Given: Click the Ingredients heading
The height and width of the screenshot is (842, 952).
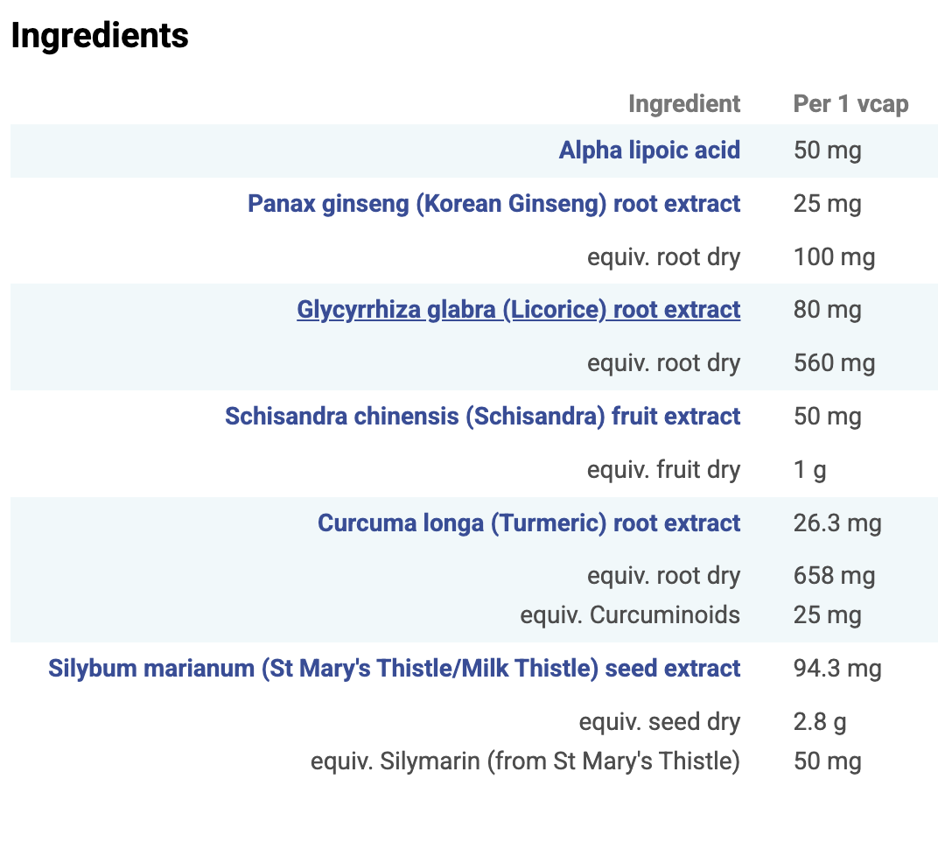Looking at the screenshot, I should tap(99, 36).
